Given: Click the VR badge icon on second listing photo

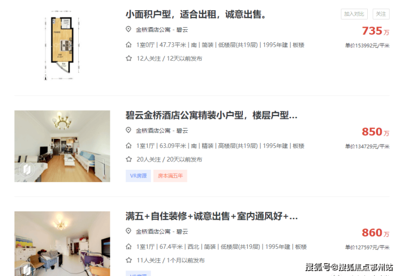Looking at the screenshot, I should [27, 169].
